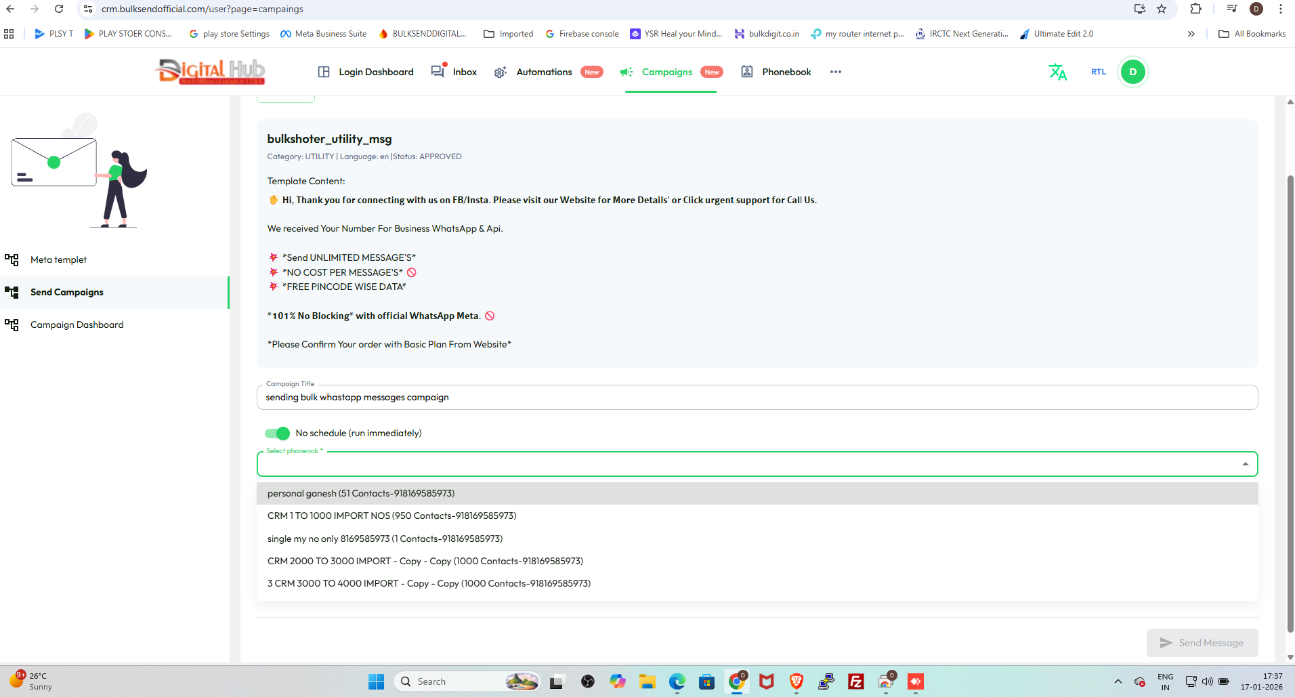Pick single my no only phonebook
This screenshot has width=1295, height=697.
[385, 539]
